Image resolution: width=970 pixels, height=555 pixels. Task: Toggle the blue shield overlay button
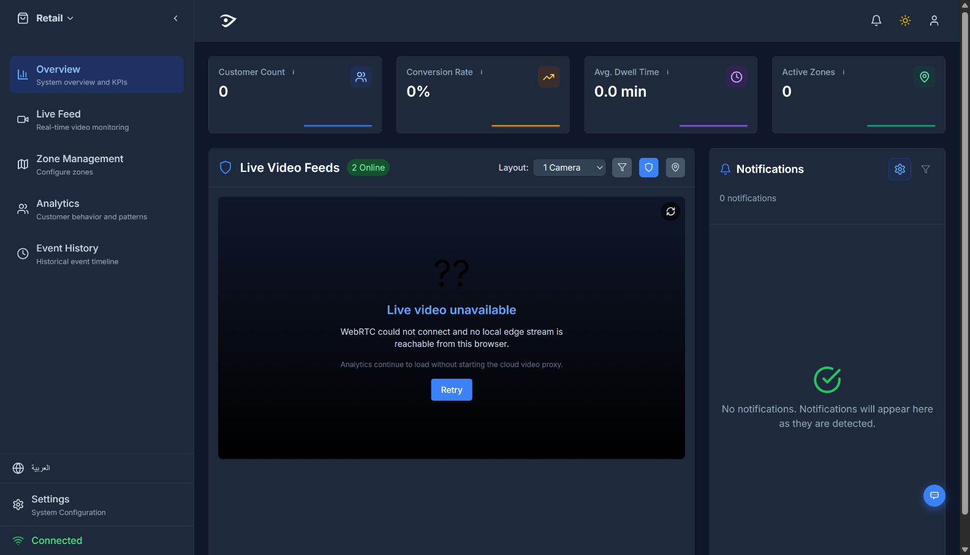649,168
